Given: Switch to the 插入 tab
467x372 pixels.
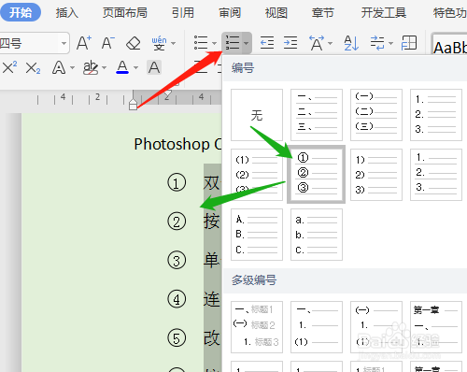Looking at the screenshot, I should 66,13.
